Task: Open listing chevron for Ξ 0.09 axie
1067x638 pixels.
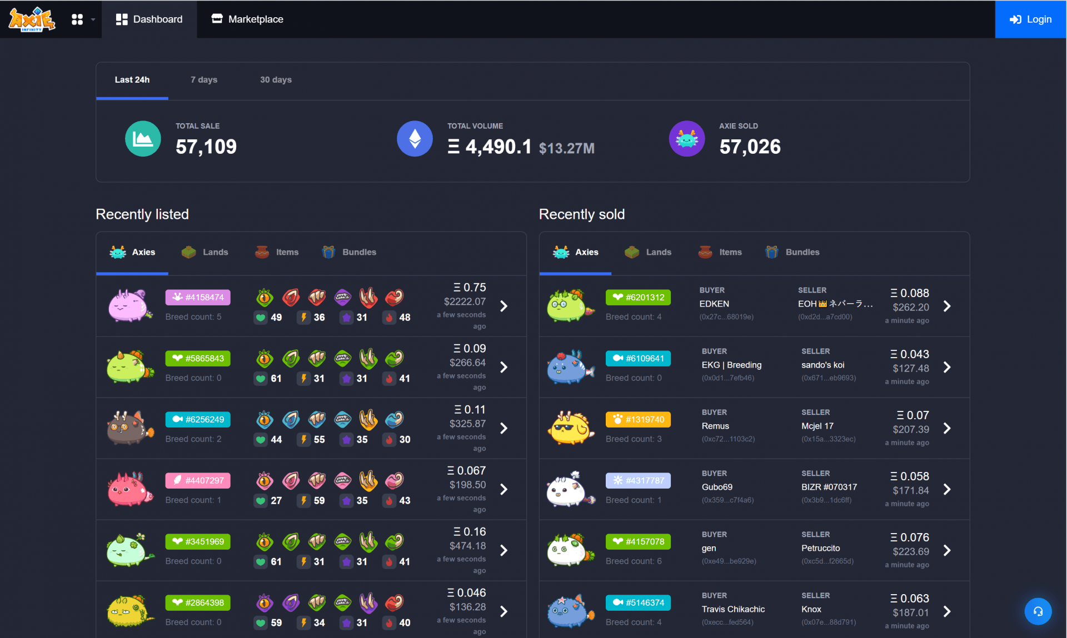Action: (503, 368)
